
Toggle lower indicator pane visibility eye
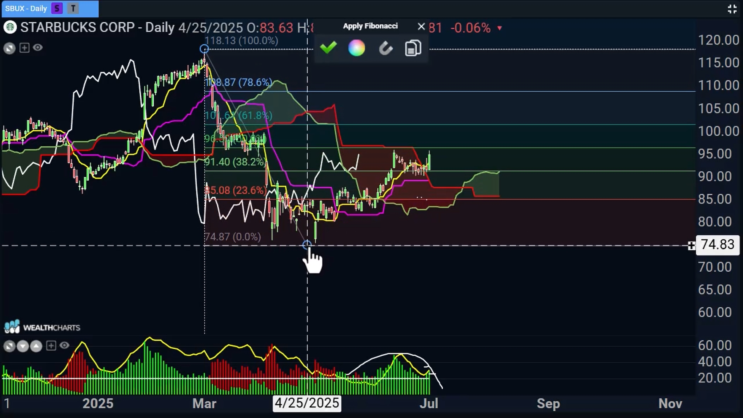(64, 345)
